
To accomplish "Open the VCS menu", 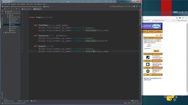I will (x=35, y=4).
